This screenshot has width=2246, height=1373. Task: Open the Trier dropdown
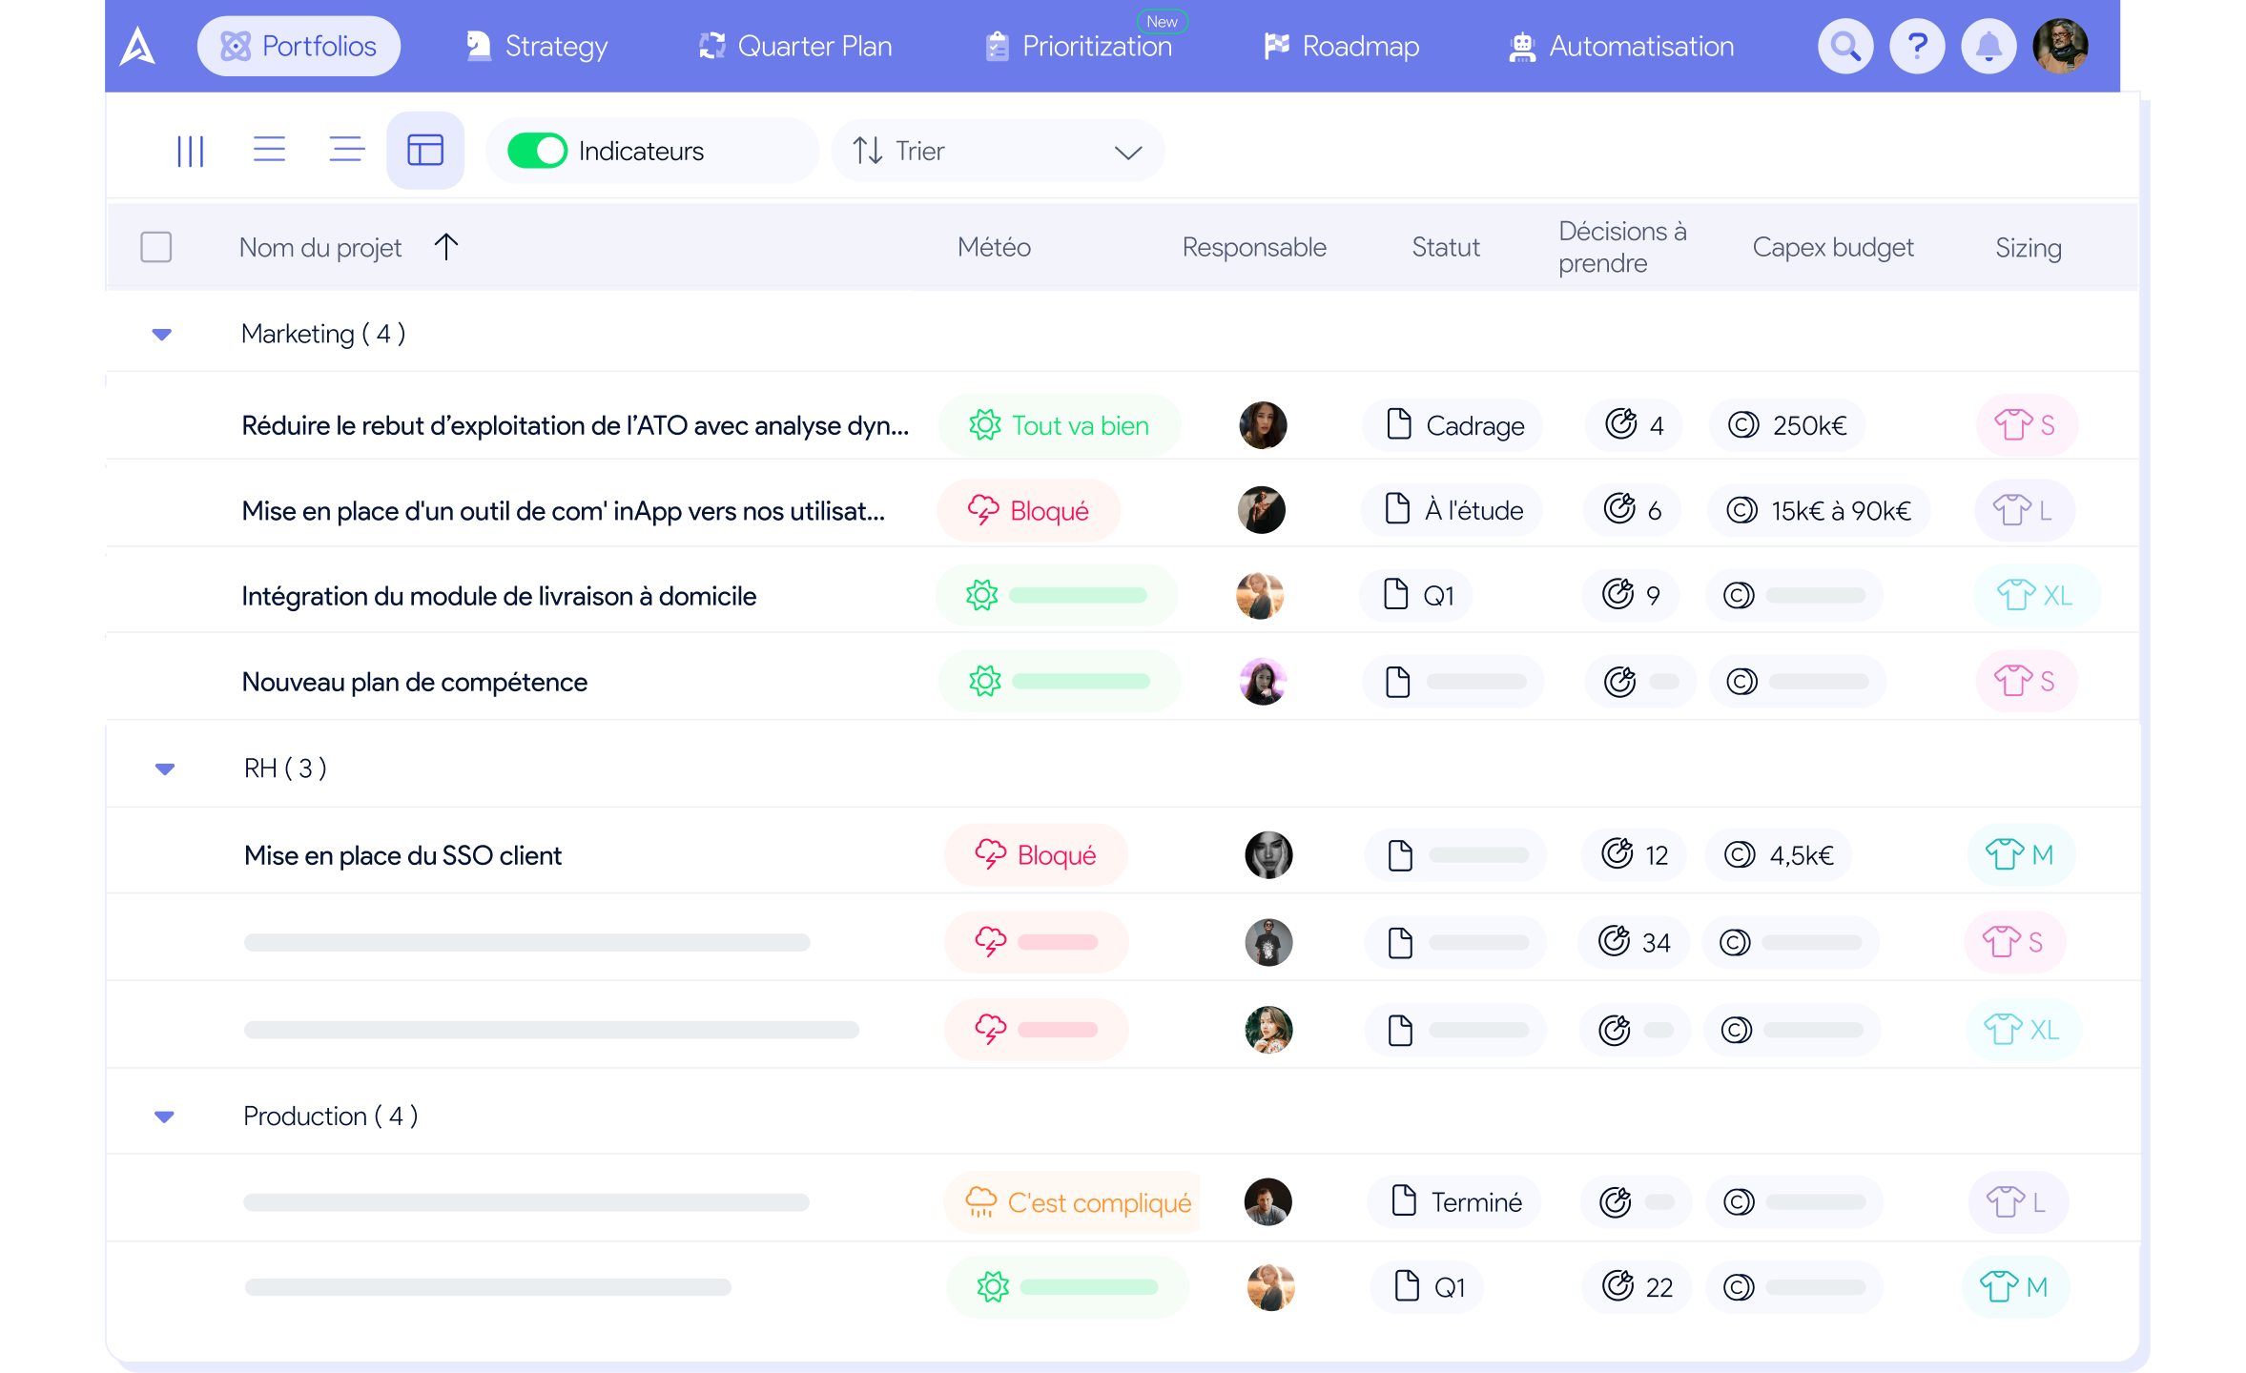997,150
